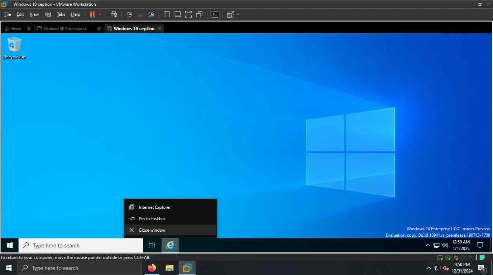This screenshot has width=493, height=275.
Task: Choose Internet Explorer in the jump list
Action: pos(170,207)
